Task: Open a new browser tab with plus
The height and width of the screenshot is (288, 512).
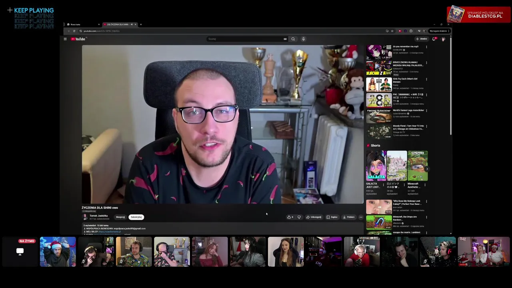Action: [x=141, y=24]
